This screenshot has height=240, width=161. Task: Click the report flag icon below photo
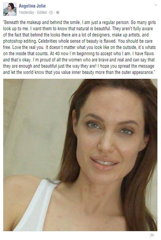click(x=152, y=235)
